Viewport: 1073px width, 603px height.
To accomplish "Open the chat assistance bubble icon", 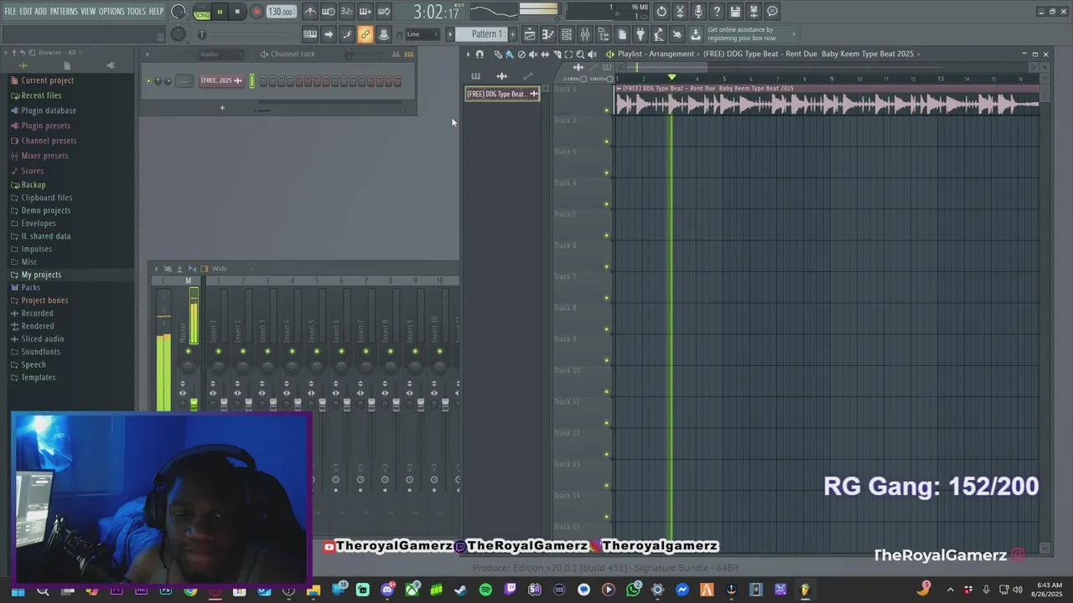I will pos(772,12).
